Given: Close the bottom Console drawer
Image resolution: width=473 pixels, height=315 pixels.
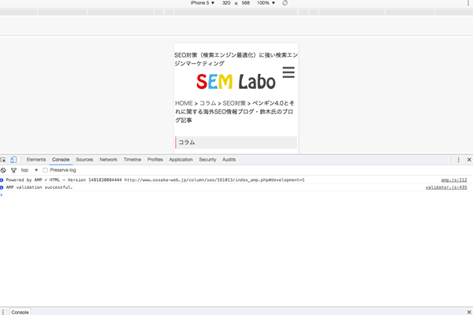Looking at the screenshot, I should 469,312.
